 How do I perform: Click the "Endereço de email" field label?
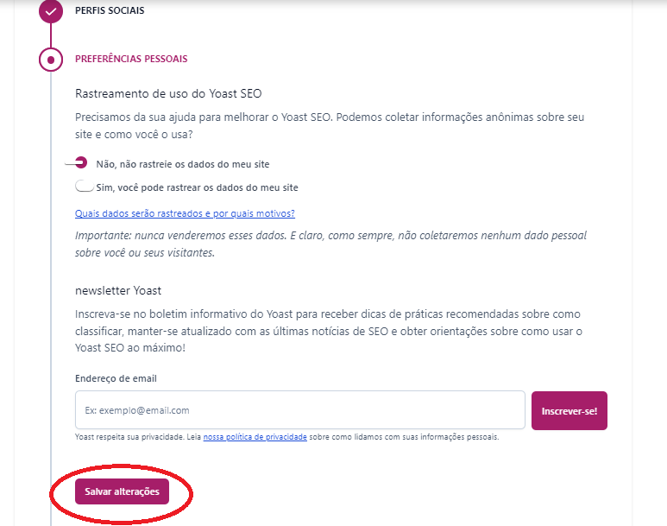pos(116,378)
